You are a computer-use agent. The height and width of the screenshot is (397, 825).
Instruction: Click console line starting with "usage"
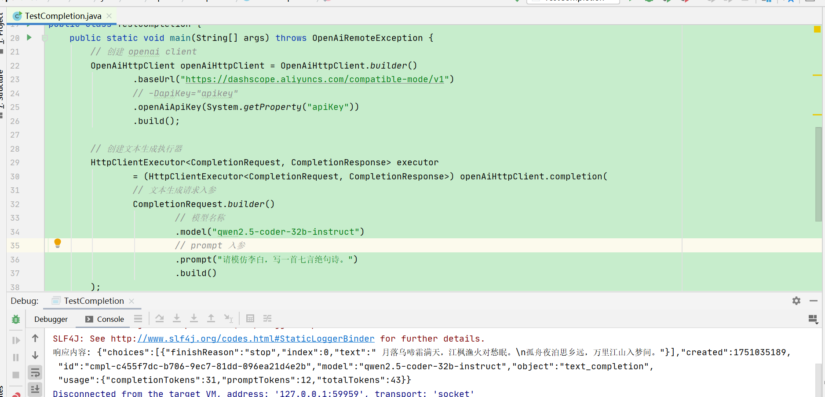coord(235,380)
